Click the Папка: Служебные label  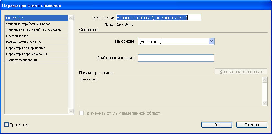[x=119, y=25]
